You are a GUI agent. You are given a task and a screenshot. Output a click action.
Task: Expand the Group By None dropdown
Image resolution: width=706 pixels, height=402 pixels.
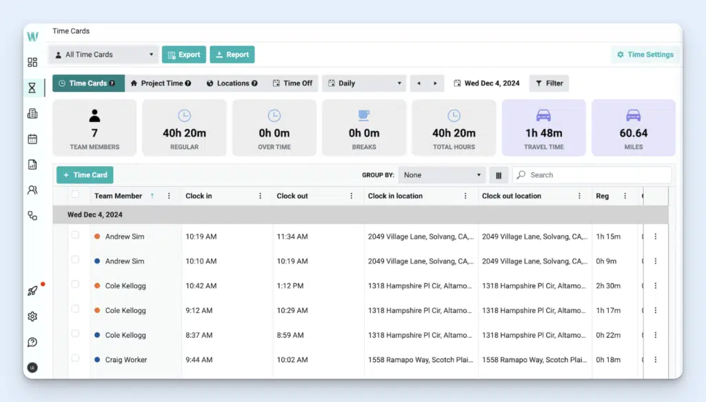point(443,175)
